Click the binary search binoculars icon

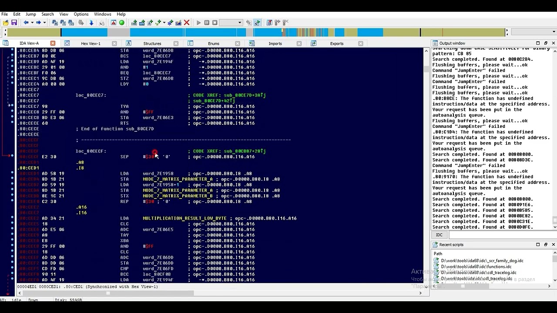click(x=71, y=23)
